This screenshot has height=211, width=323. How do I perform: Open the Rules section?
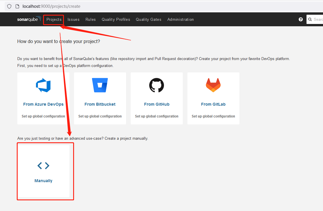tap(91, 20)
